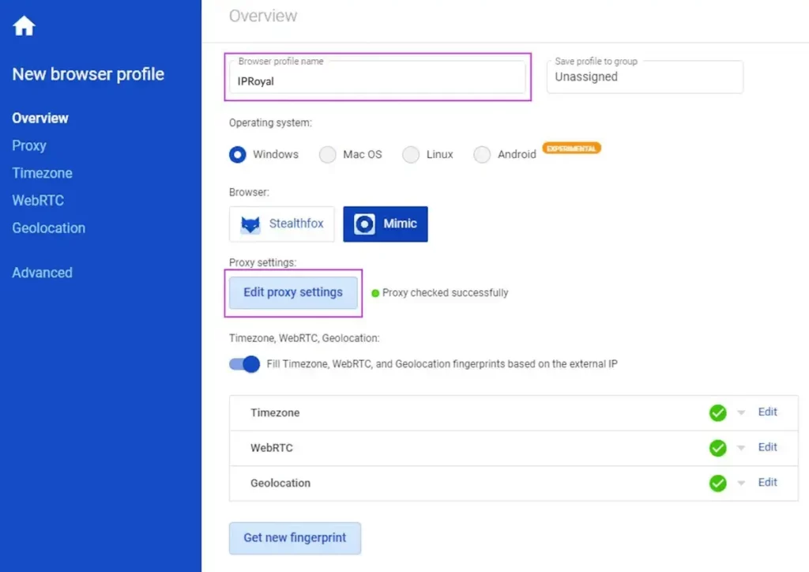Go to Advanced settings in sidebar
Image resolution: width=809 pixels, height=572 pixels.
(x=42, y=273)
